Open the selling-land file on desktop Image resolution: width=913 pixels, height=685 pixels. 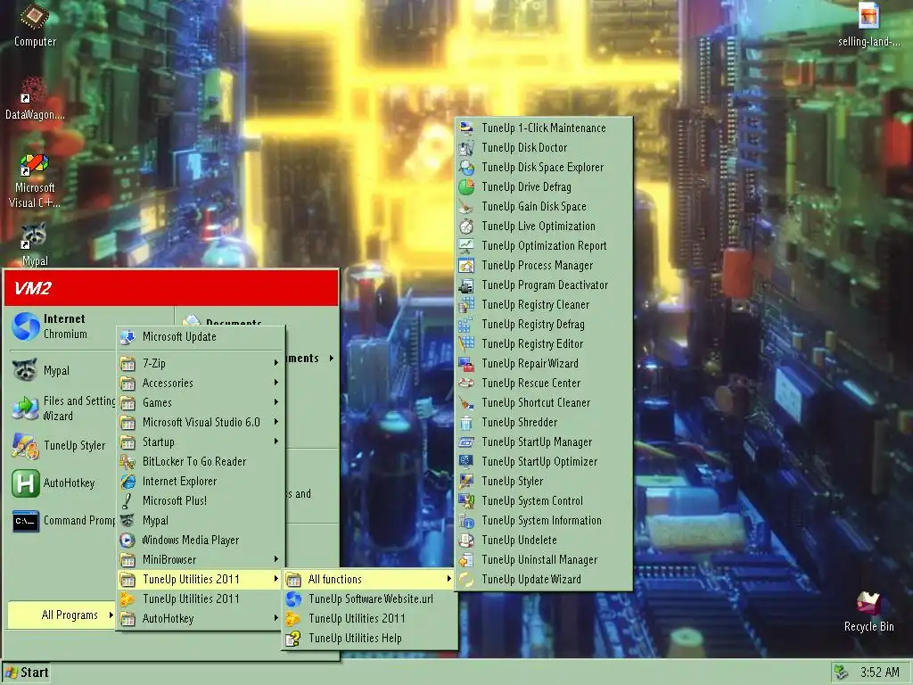coord(868,24)
